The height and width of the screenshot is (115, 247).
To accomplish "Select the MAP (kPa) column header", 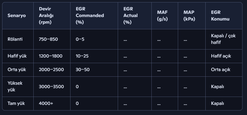I will 189,15.
